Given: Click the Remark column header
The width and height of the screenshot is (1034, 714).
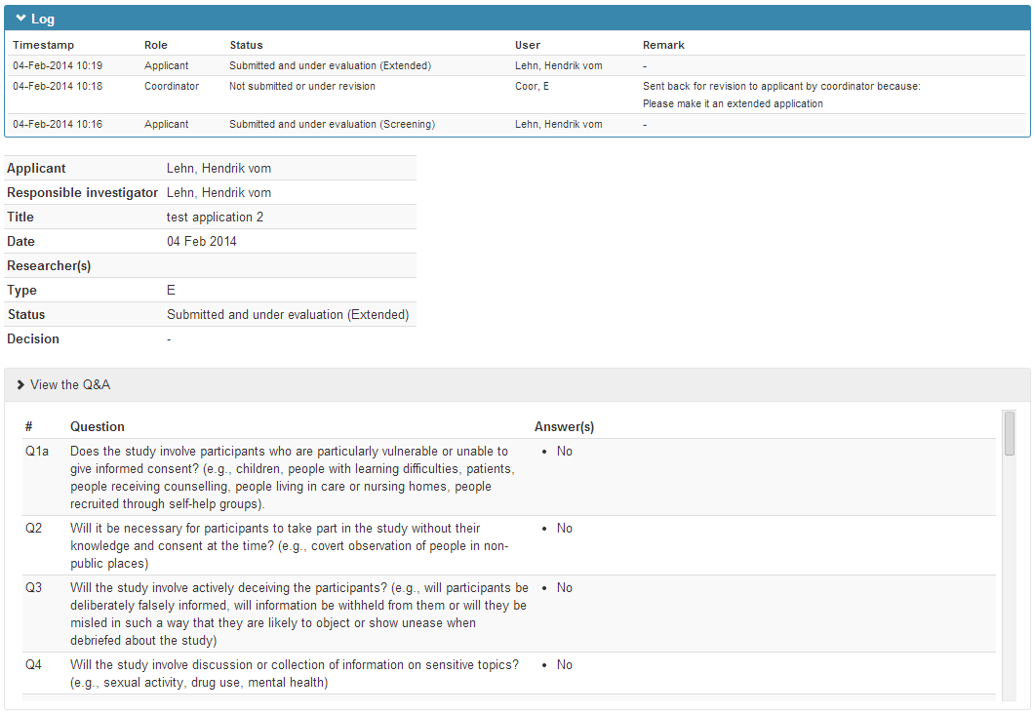Looking at the screenshot, I should tap(663, 45).
